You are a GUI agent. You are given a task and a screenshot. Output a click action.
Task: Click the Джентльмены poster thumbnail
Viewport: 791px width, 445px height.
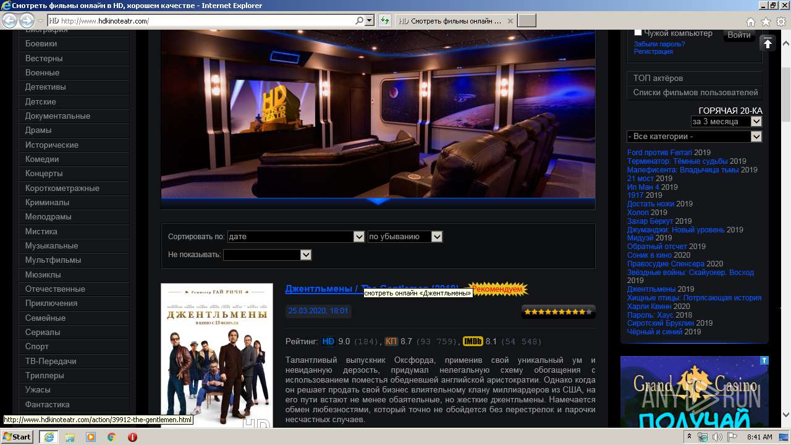217,356
